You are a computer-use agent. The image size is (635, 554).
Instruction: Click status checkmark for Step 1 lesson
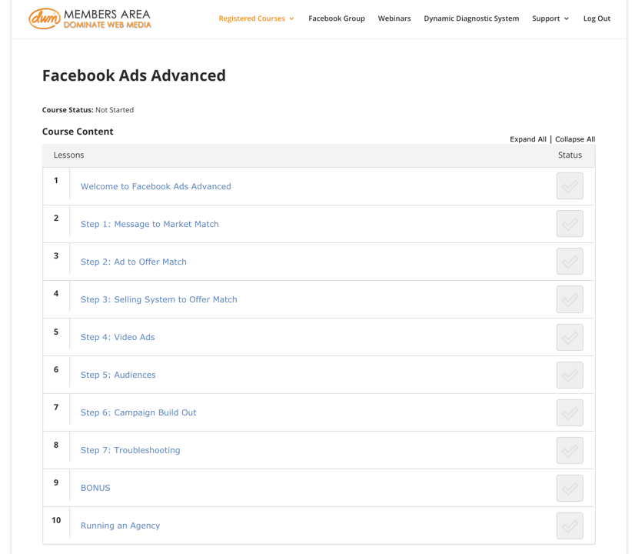[x=569, y=224]
